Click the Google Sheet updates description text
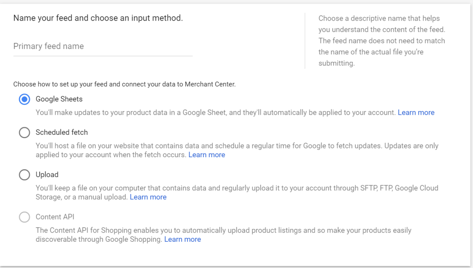 [215, 113]
